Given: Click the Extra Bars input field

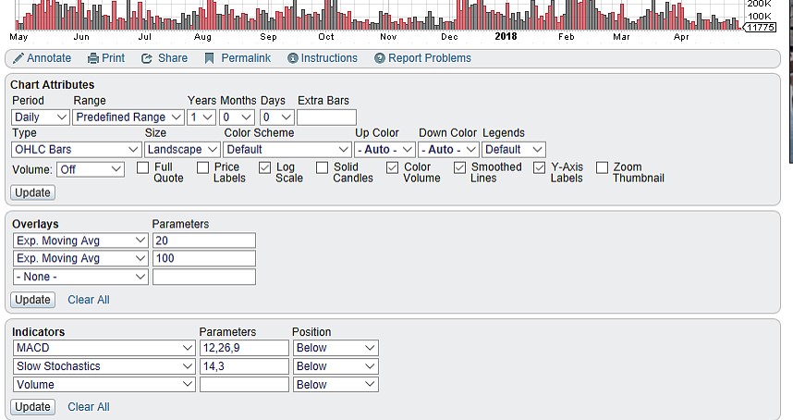Looking at the screenshot, I should click(x=326, y=117).
